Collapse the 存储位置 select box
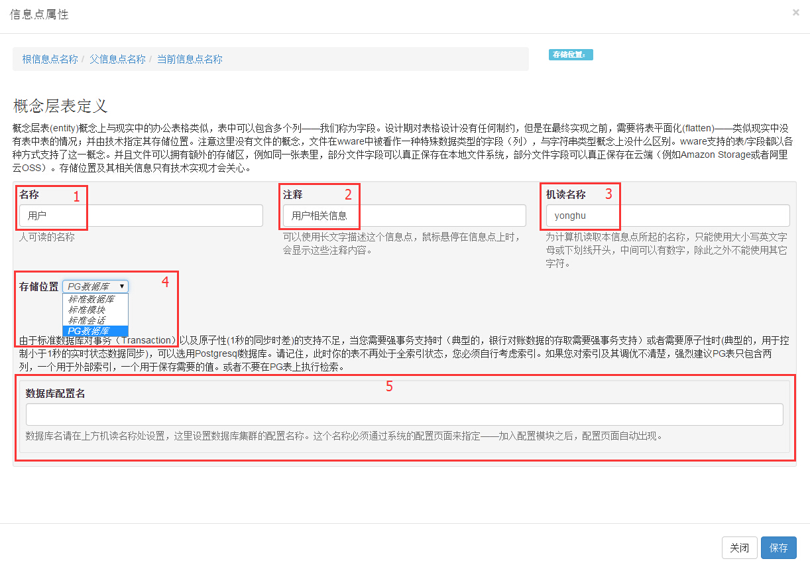 coord(95,286)
